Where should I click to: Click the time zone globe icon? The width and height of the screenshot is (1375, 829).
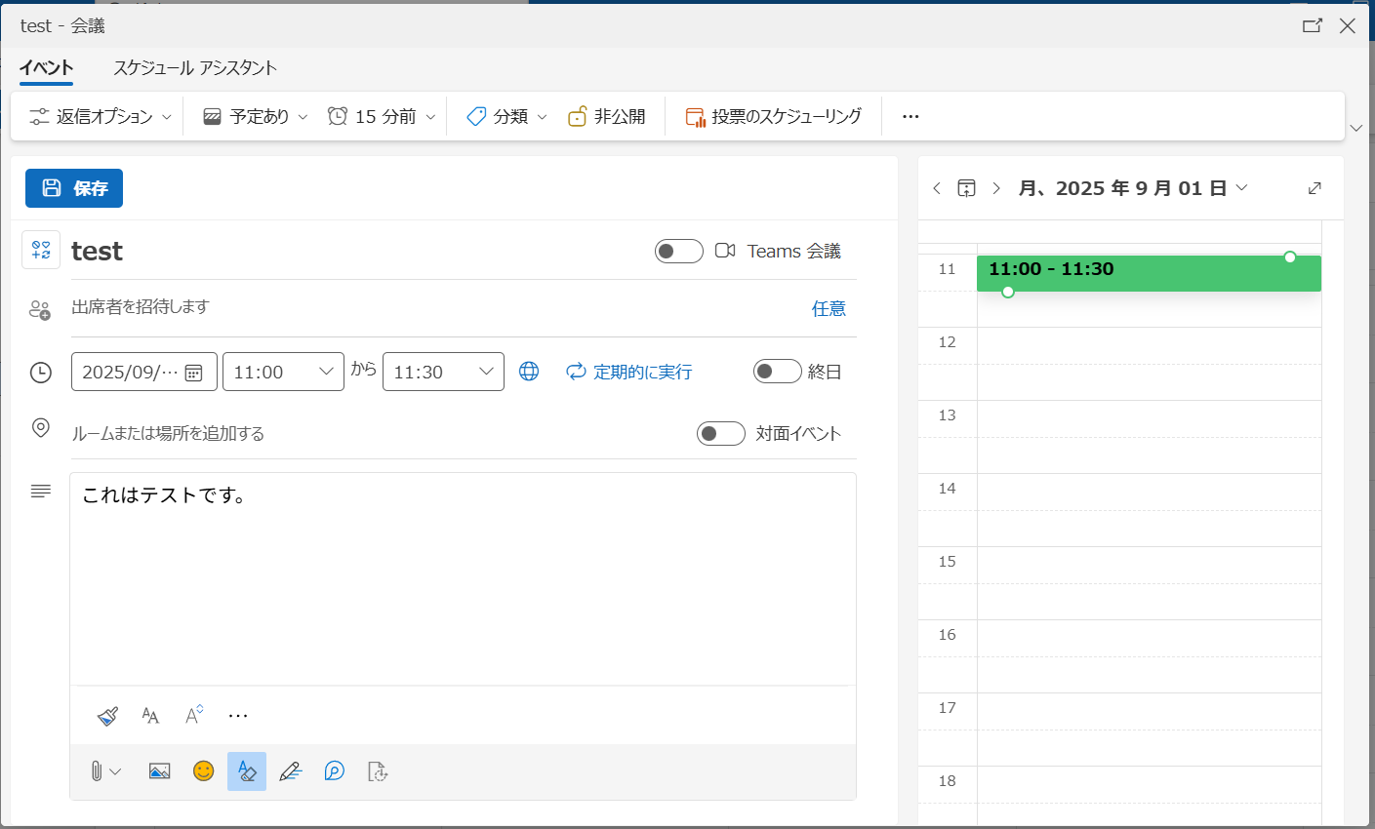[529, 371]
